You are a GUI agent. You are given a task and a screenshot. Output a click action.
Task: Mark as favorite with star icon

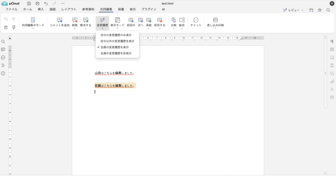(320, 10)
